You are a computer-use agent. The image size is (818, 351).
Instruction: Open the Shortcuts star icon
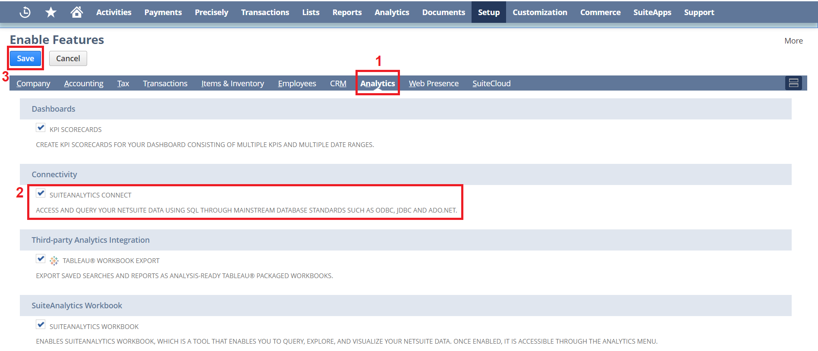tap(51, 13)
